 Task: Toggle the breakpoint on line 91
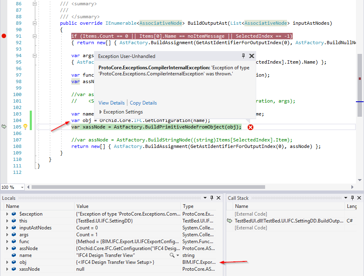tap(3, 36)
